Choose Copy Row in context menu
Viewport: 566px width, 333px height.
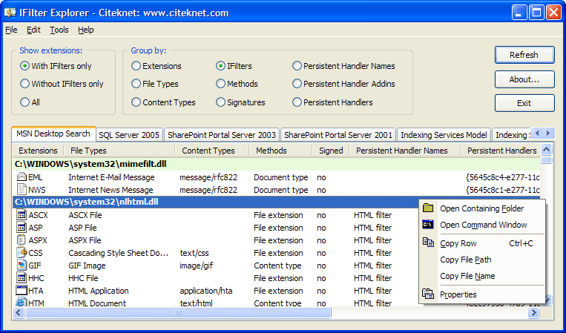(x=482, y=243)
